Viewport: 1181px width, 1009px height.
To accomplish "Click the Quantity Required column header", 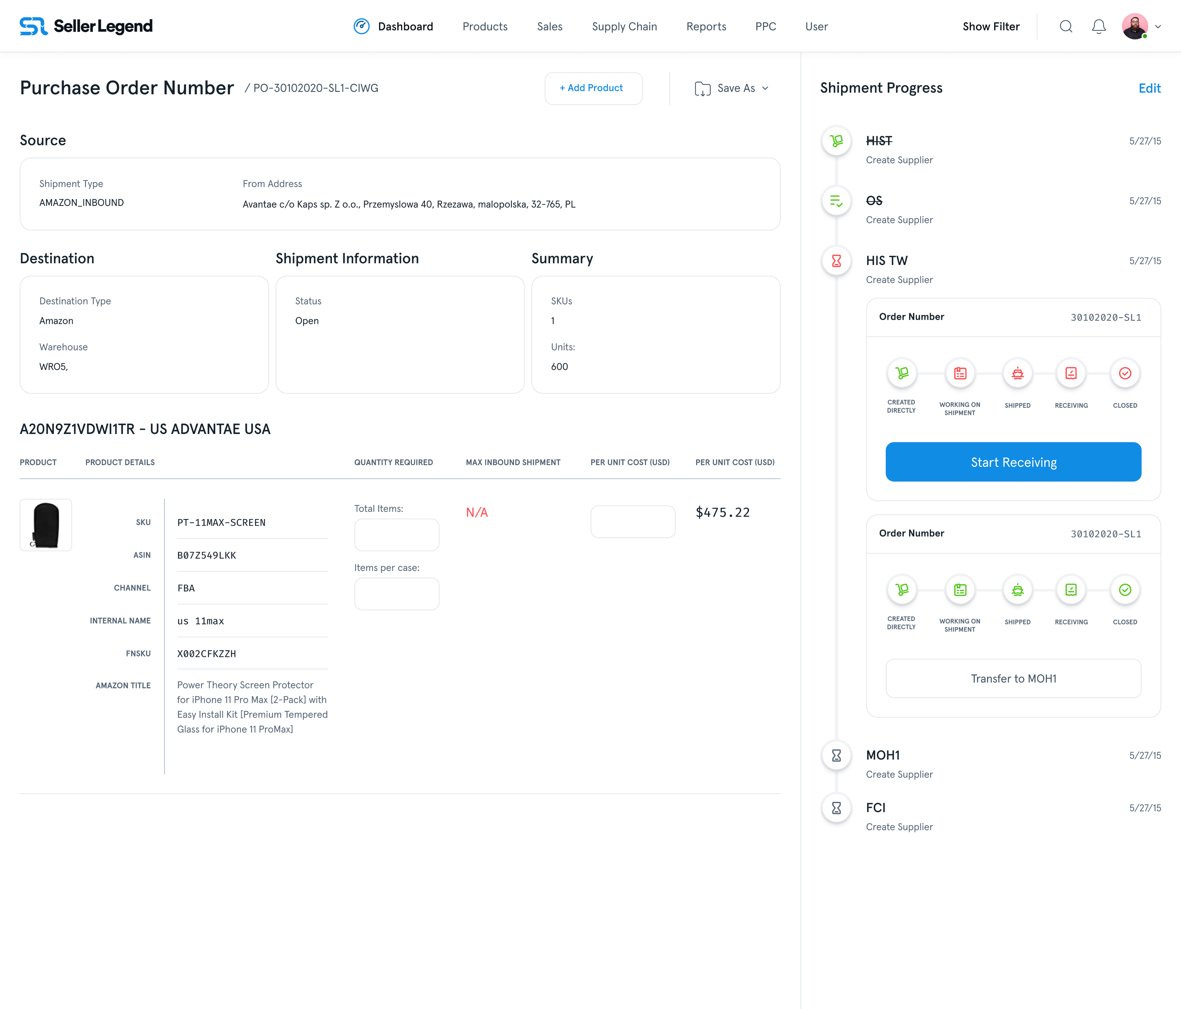I will [x=393, y=462].
